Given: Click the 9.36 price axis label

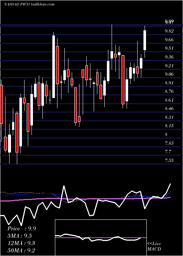Looking at the screenshot, I should tap(169, 57).
